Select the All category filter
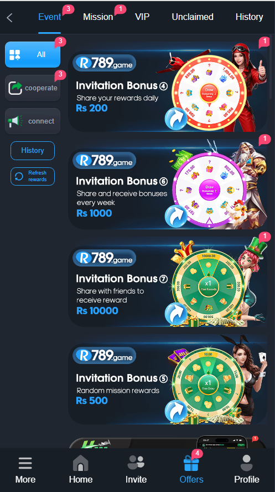 33,55
